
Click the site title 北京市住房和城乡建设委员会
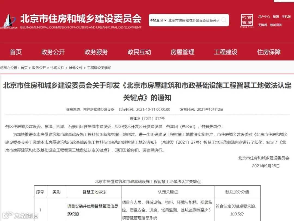[x=81, y=19]
